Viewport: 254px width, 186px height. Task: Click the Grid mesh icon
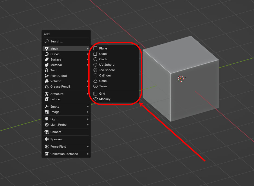tap(95, 94)
